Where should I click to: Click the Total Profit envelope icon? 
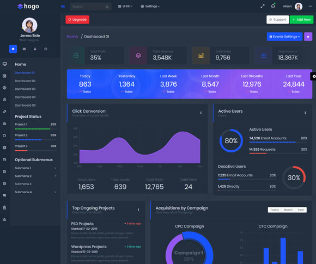[76, 56]
